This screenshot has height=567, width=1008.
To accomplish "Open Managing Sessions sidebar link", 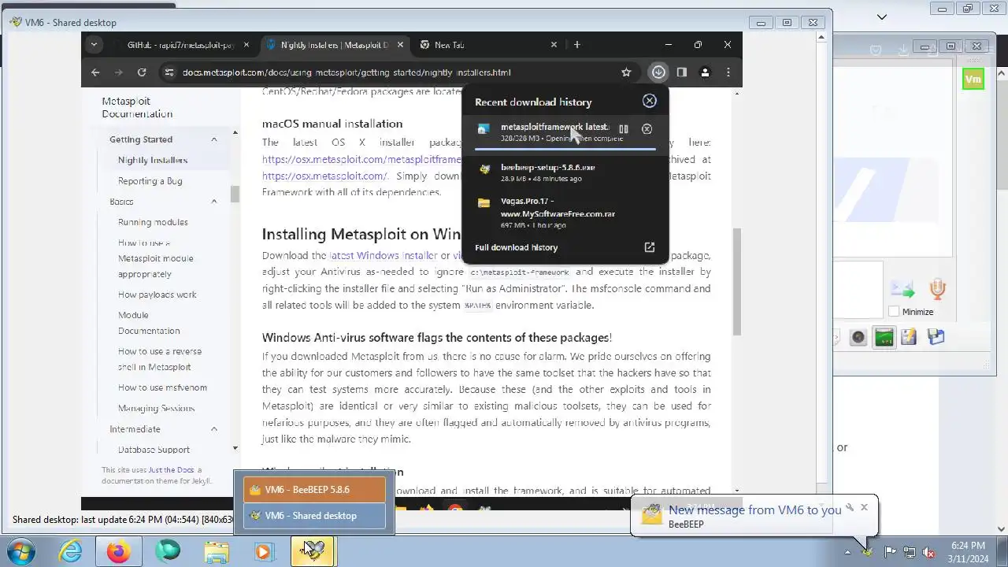I will (x=156, y=408).
